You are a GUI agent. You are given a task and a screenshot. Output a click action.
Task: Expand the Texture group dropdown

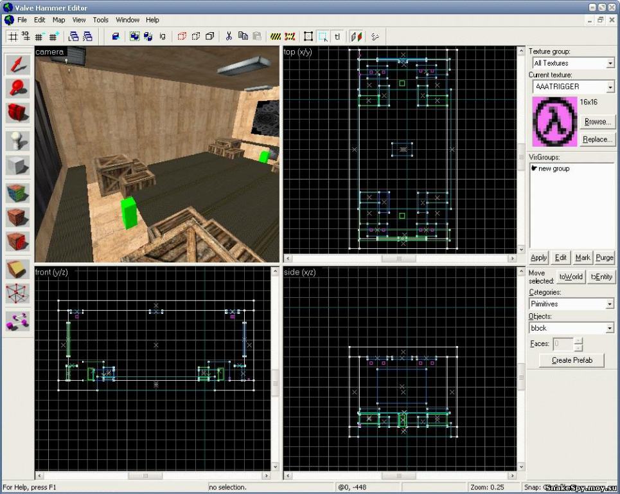pyautogui.click(x=610, y=63)
